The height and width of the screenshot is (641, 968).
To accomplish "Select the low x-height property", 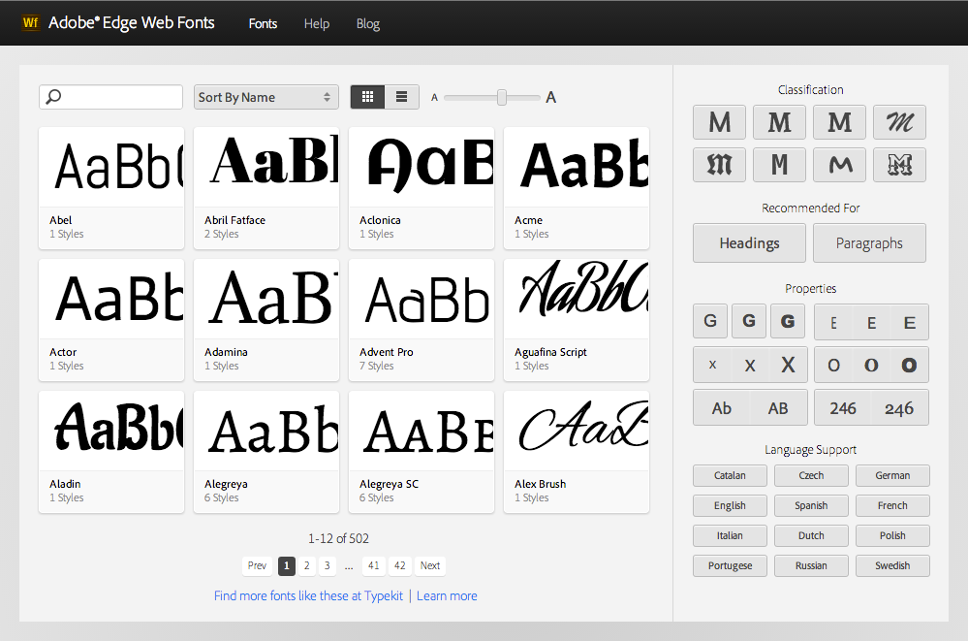I will coord(712,365).
